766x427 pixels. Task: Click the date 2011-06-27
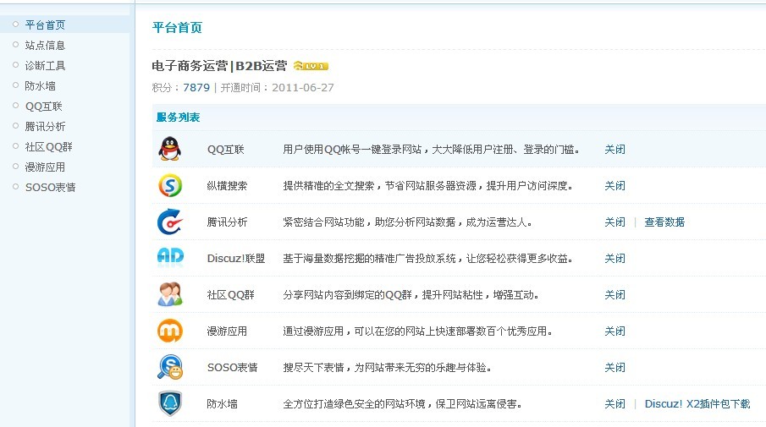coord(303,87)
